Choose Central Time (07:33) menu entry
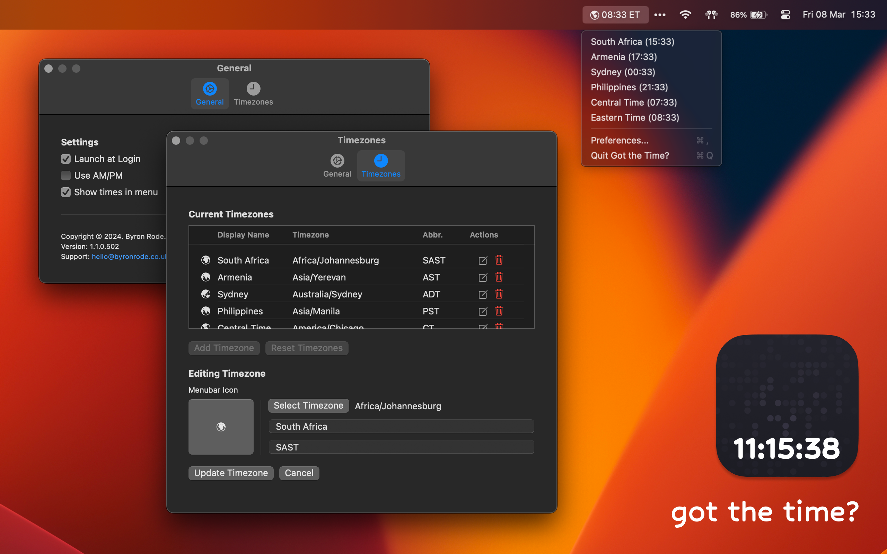 coord(651,102)
